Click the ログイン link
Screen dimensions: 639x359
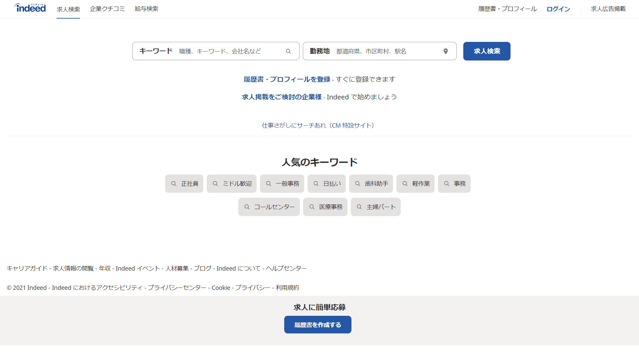pos(558,9)
